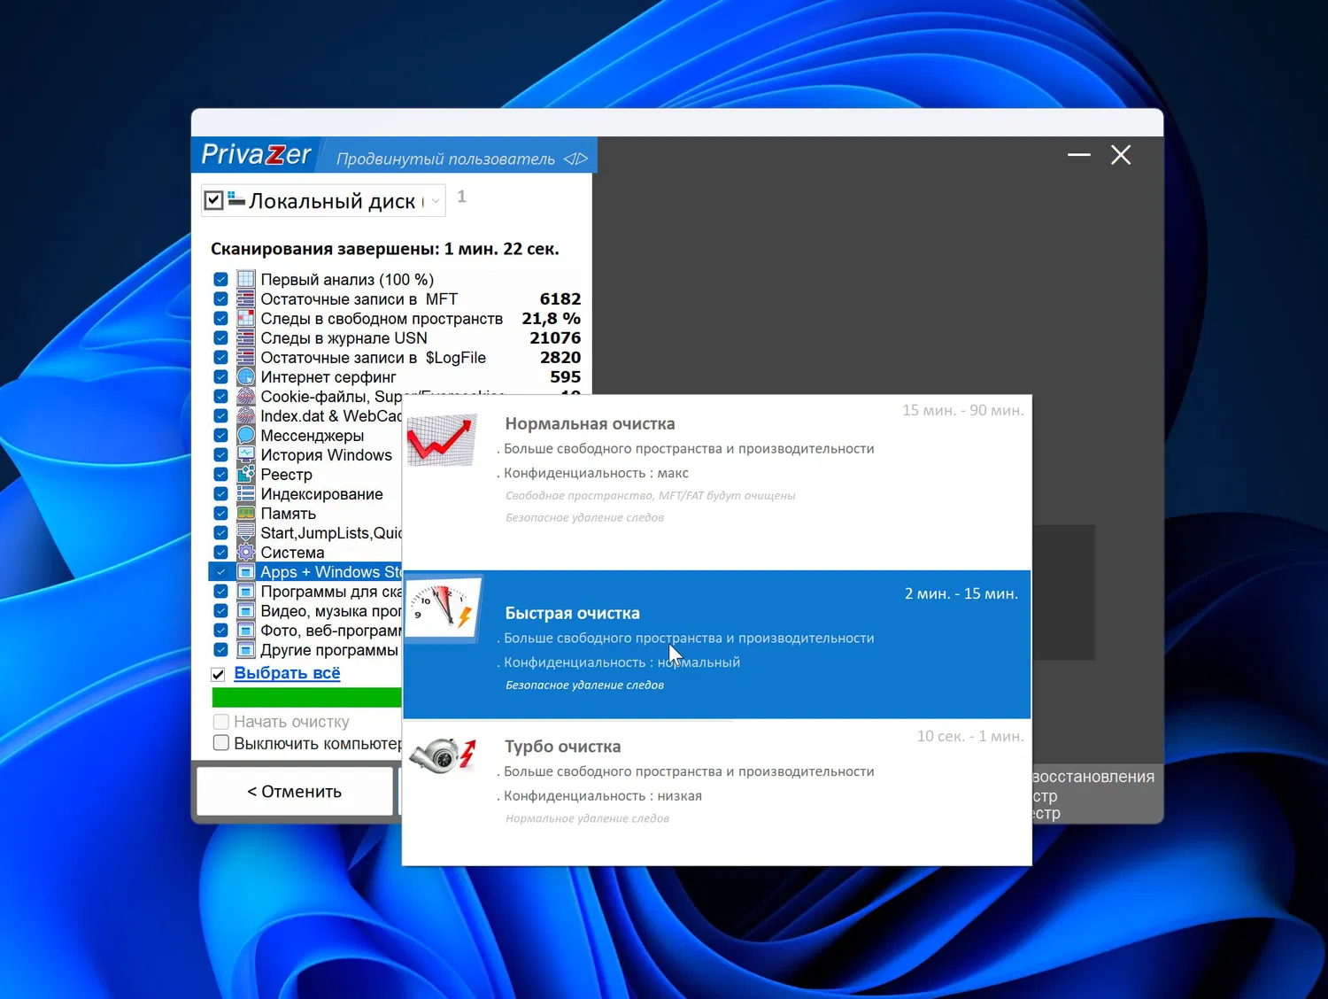The image size is (1328, 999).
Task: Click the gear icon beside Система
Action: click(x=246, y=553)
